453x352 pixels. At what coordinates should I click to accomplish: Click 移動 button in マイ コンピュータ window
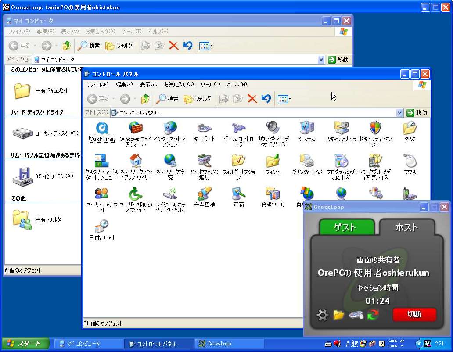tap(338, 60)
